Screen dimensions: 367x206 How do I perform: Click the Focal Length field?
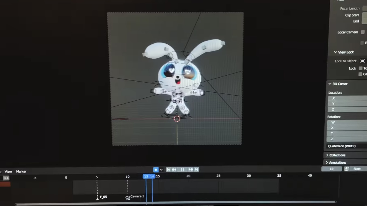[x=365, y=9]
